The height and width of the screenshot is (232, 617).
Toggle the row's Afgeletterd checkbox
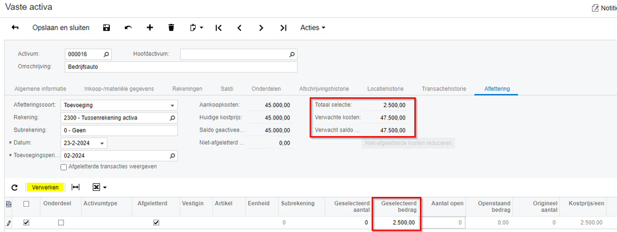pos(156,223)
